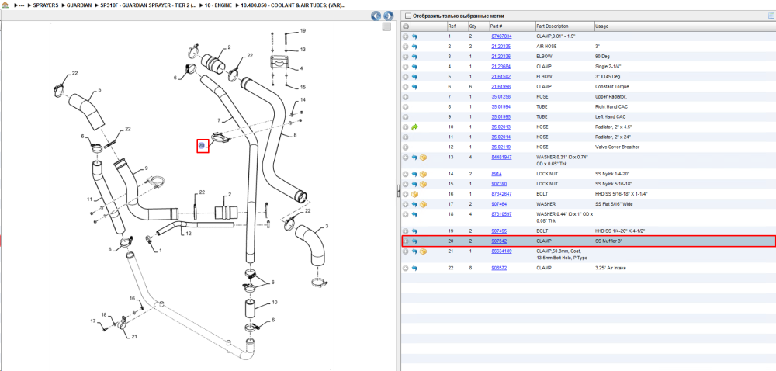The image size is (776, 371).
Task: Click the box icon for Ref 15 lock nut
Action: coord(423,184)
